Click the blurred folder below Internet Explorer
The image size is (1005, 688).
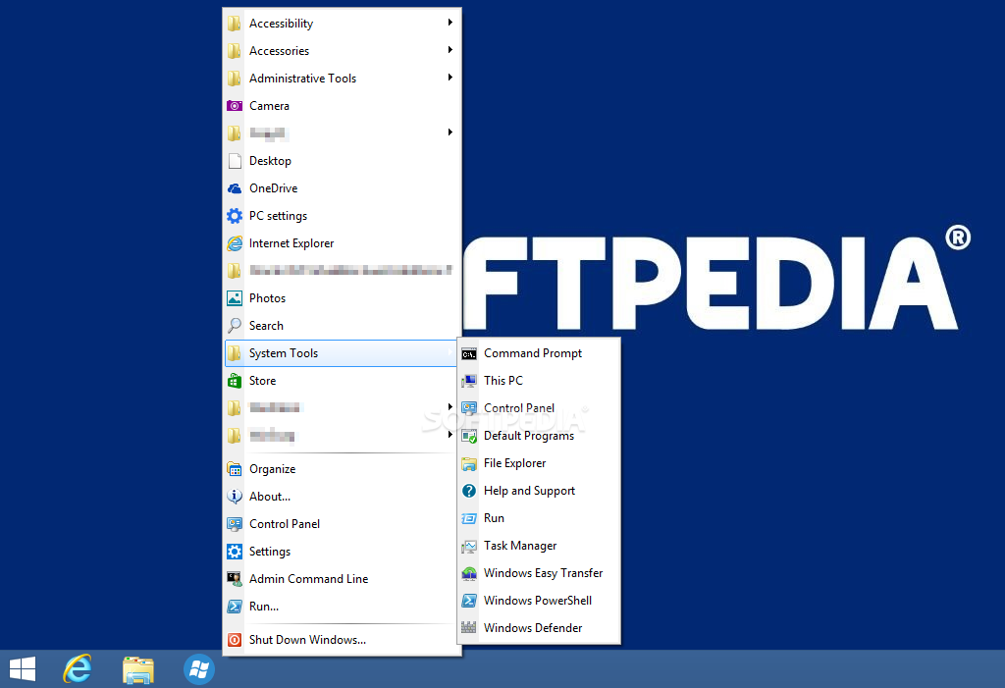[343, 271]
